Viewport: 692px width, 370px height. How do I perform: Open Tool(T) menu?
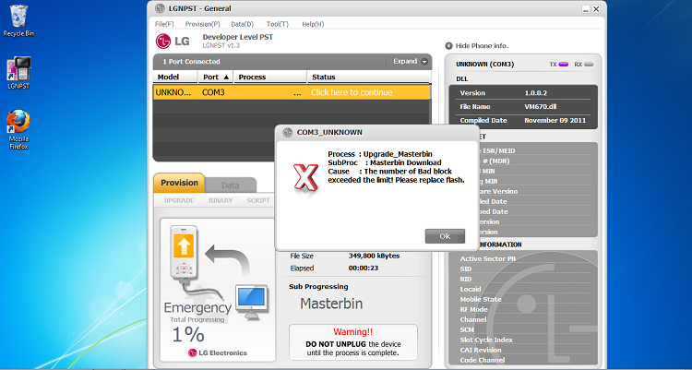click(x=277, y=24)
